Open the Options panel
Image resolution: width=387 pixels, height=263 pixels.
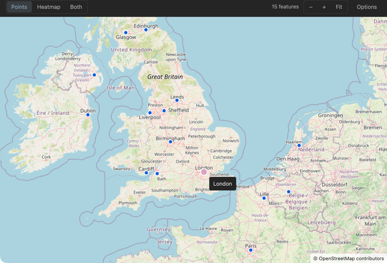coord(366,7)
